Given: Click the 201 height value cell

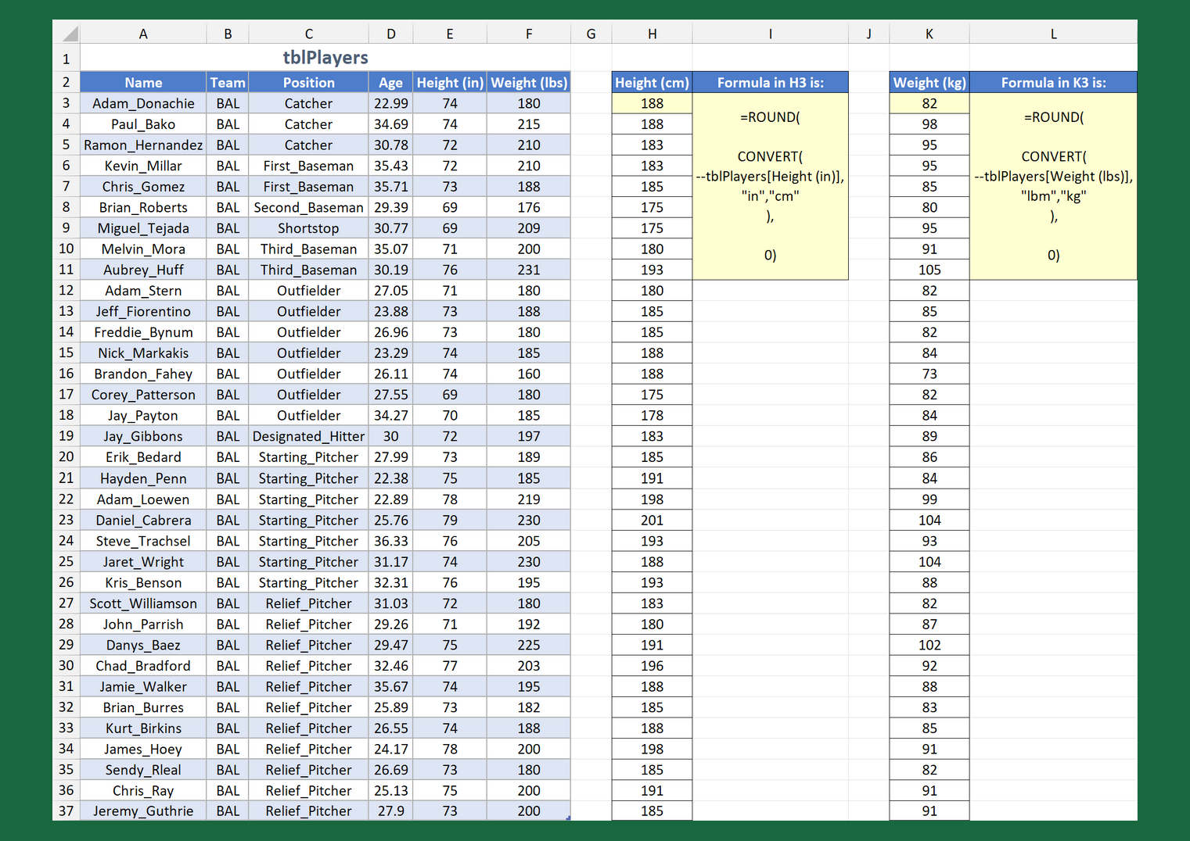Looking at the screenshot, I should (x=652, y=520).
